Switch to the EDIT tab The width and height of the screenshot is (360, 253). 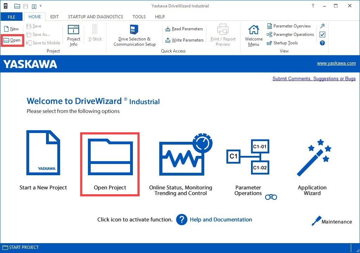point(54,17)
